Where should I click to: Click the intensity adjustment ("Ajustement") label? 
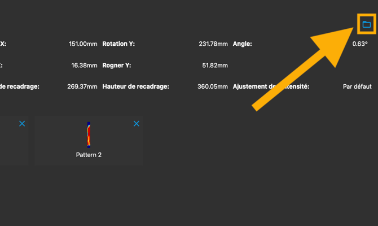click(254, 86)
